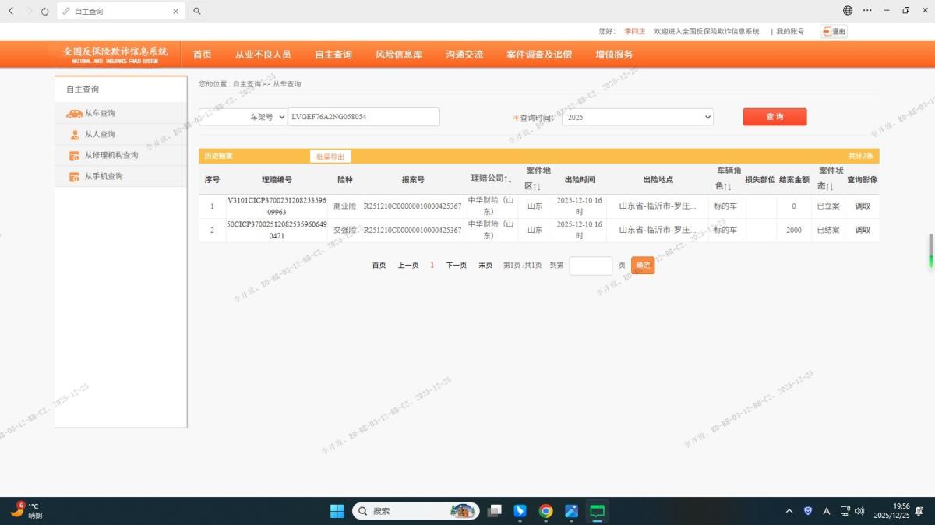This screenshot has width=935, height=525.
Task: Click the browser back arrow
Action: [x=10, y=11]
